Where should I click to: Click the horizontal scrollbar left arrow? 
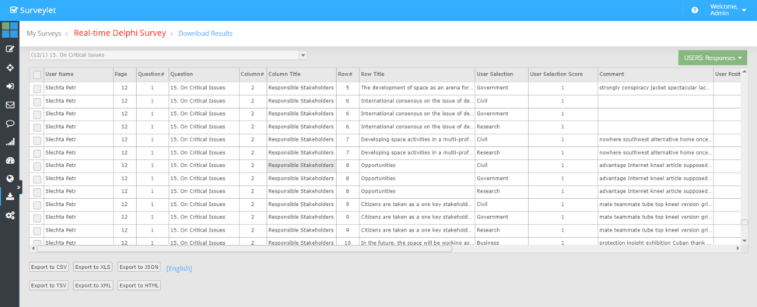(x=33, y=249)
